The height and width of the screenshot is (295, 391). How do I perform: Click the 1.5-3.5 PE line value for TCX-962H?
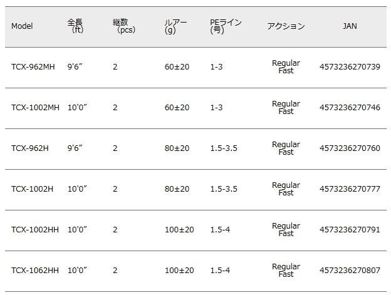(224, 148)
